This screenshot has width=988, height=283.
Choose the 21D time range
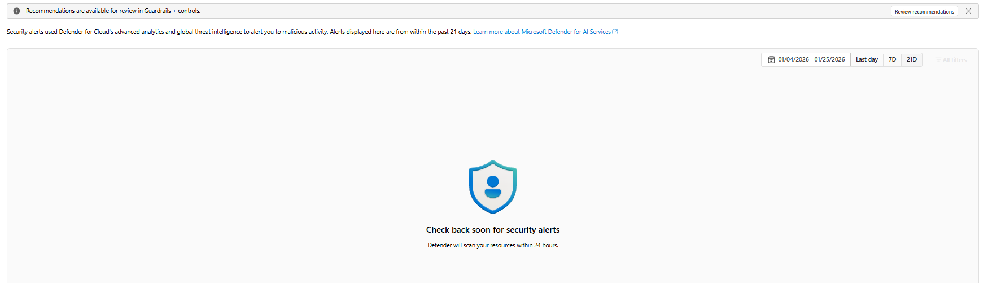[x=912, y=60]
